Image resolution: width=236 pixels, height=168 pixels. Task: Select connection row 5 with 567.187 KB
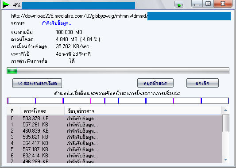(x=114, y=149)
